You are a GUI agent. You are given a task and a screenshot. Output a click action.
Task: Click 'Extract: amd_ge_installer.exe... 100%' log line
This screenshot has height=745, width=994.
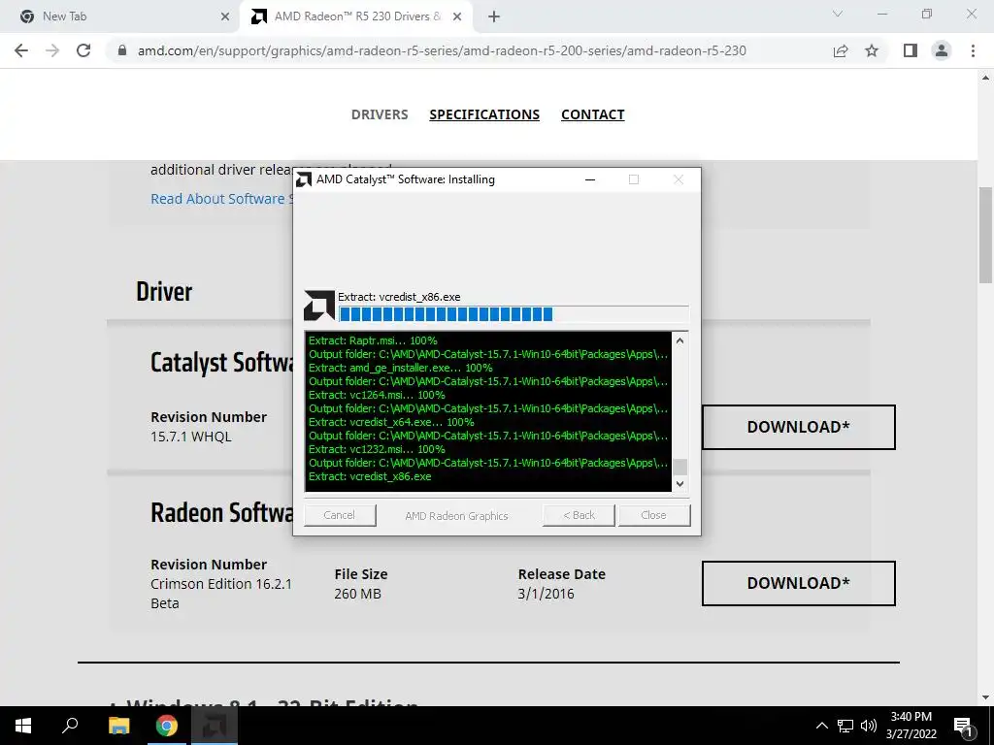[x=401, y=368]
